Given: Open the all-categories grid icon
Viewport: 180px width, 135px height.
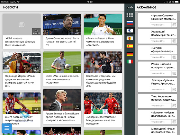Looking at the screenshot, I should point(130,15).
